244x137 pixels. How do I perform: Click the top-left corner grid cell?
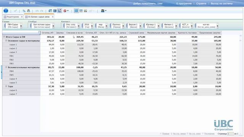tap(21, 33)
